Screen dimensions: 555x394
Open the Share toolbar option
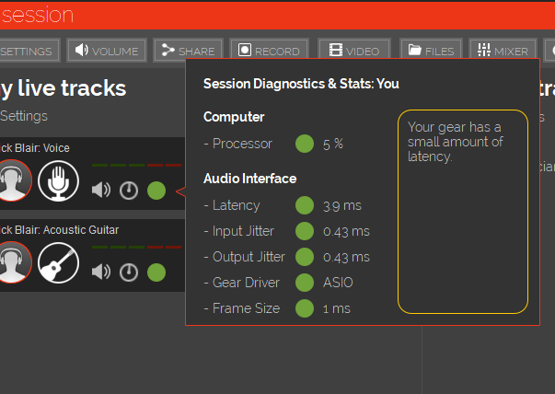point(188,51)
